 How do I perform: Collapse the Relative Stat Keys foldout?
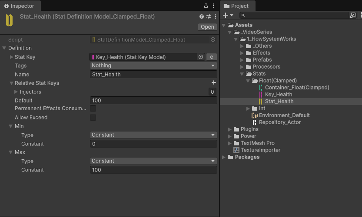tap(11, 83)
